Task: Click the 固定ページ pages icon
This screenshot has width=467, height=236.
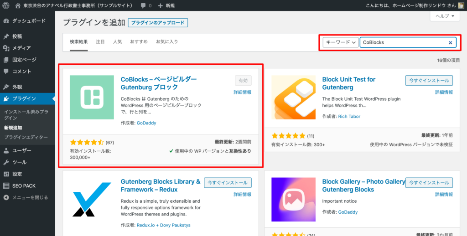Action: pos(6,60)
